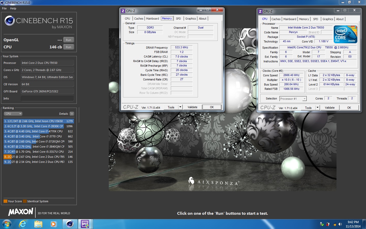
Task: Click Tools button in Memory CPU-Z window
Action: [x=171, y=107]
